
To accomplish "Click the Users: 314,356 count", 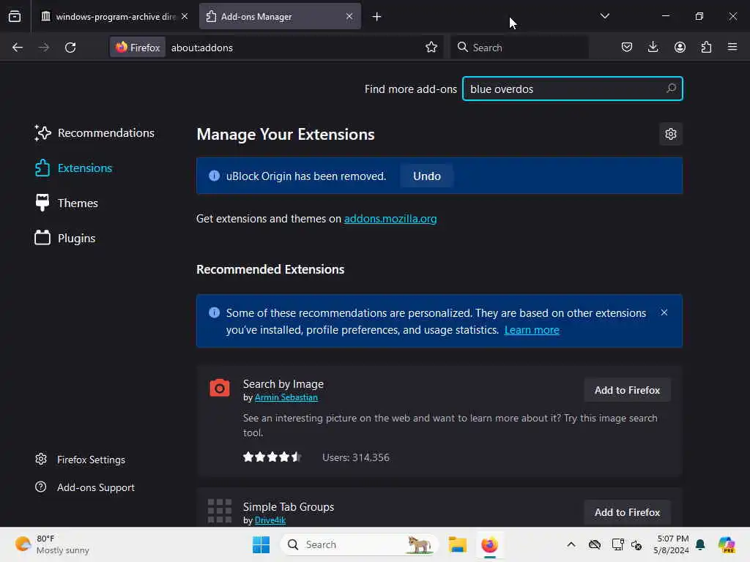I will (356, 457).
